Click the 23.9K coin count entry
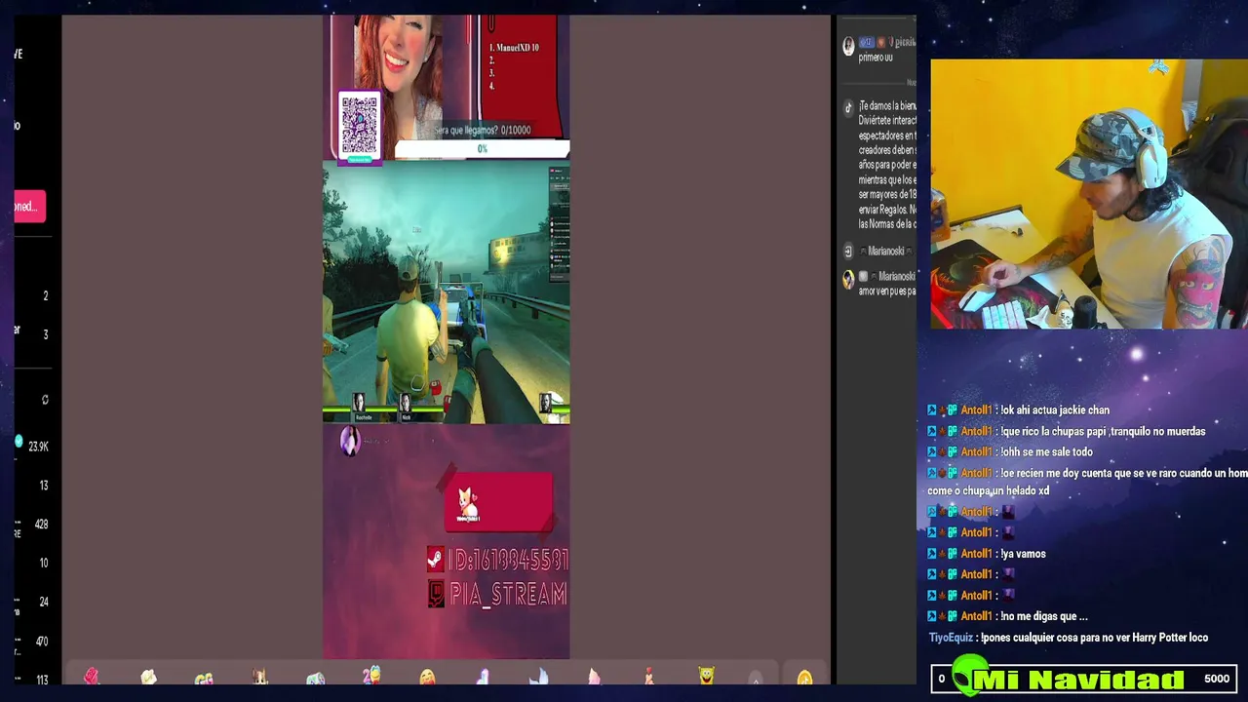Screen dimensions: 1248x702 pyautogui.click(x=38, y=447)
